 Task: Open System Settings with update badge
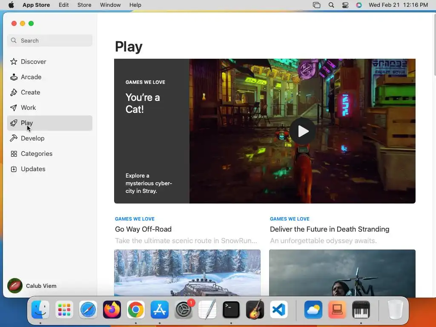click(x=184, y=310)
